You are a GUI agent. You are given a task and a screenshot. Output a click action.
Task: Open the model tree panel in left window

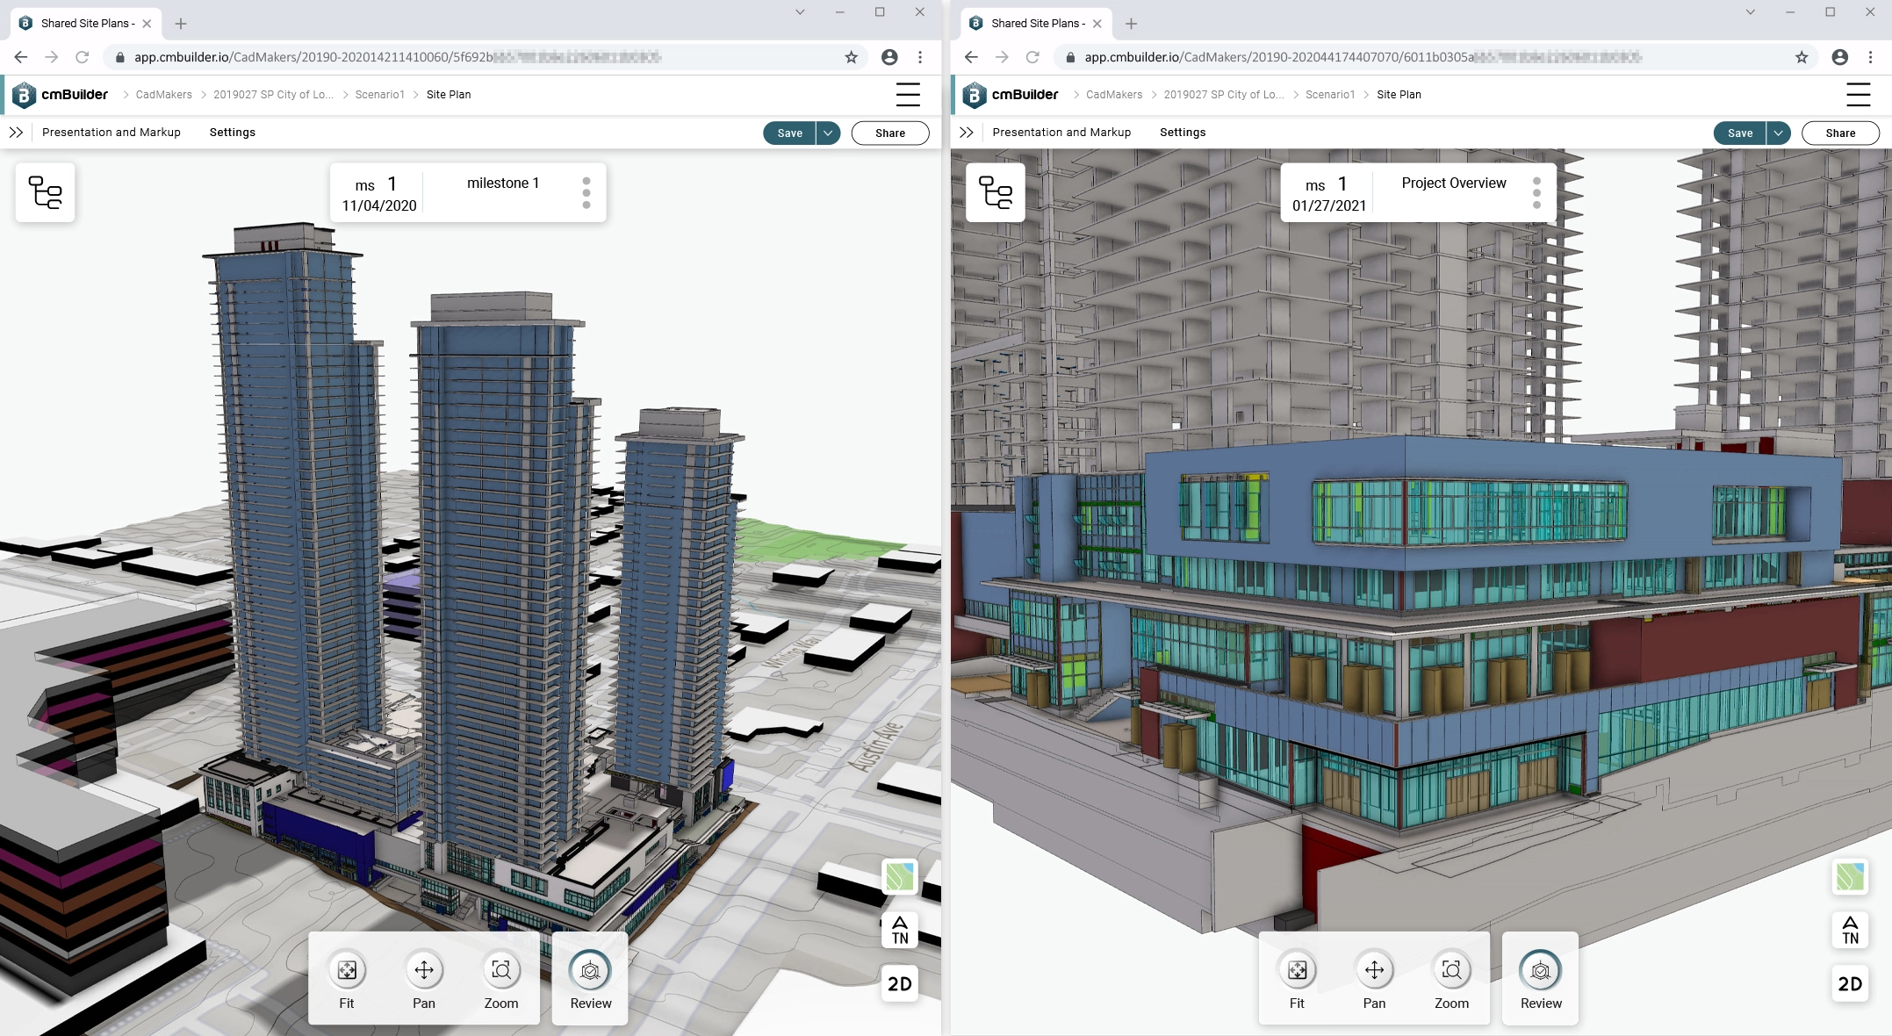pos(46,192)
